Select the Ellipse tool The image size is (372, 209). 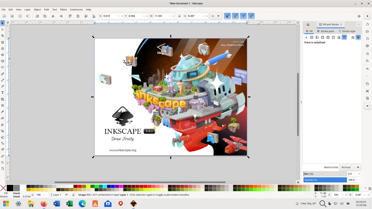pyautogui.click(x=3, y=48)
